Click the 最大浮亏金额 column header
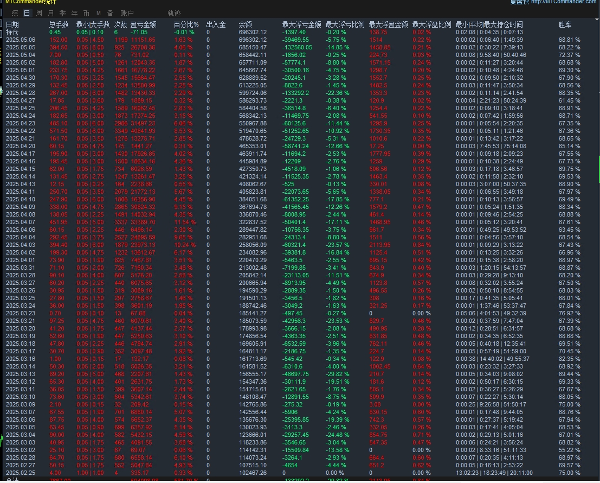 301,25
